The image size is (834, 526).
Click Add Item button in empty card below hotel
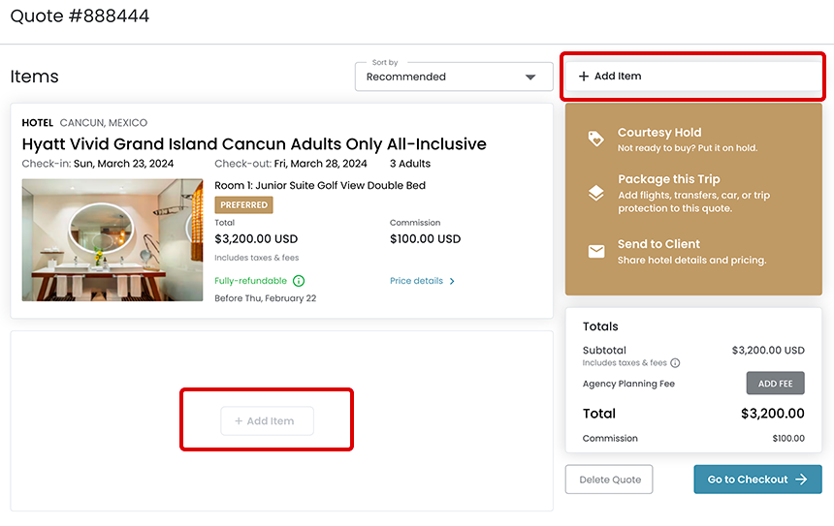point(268,421)
